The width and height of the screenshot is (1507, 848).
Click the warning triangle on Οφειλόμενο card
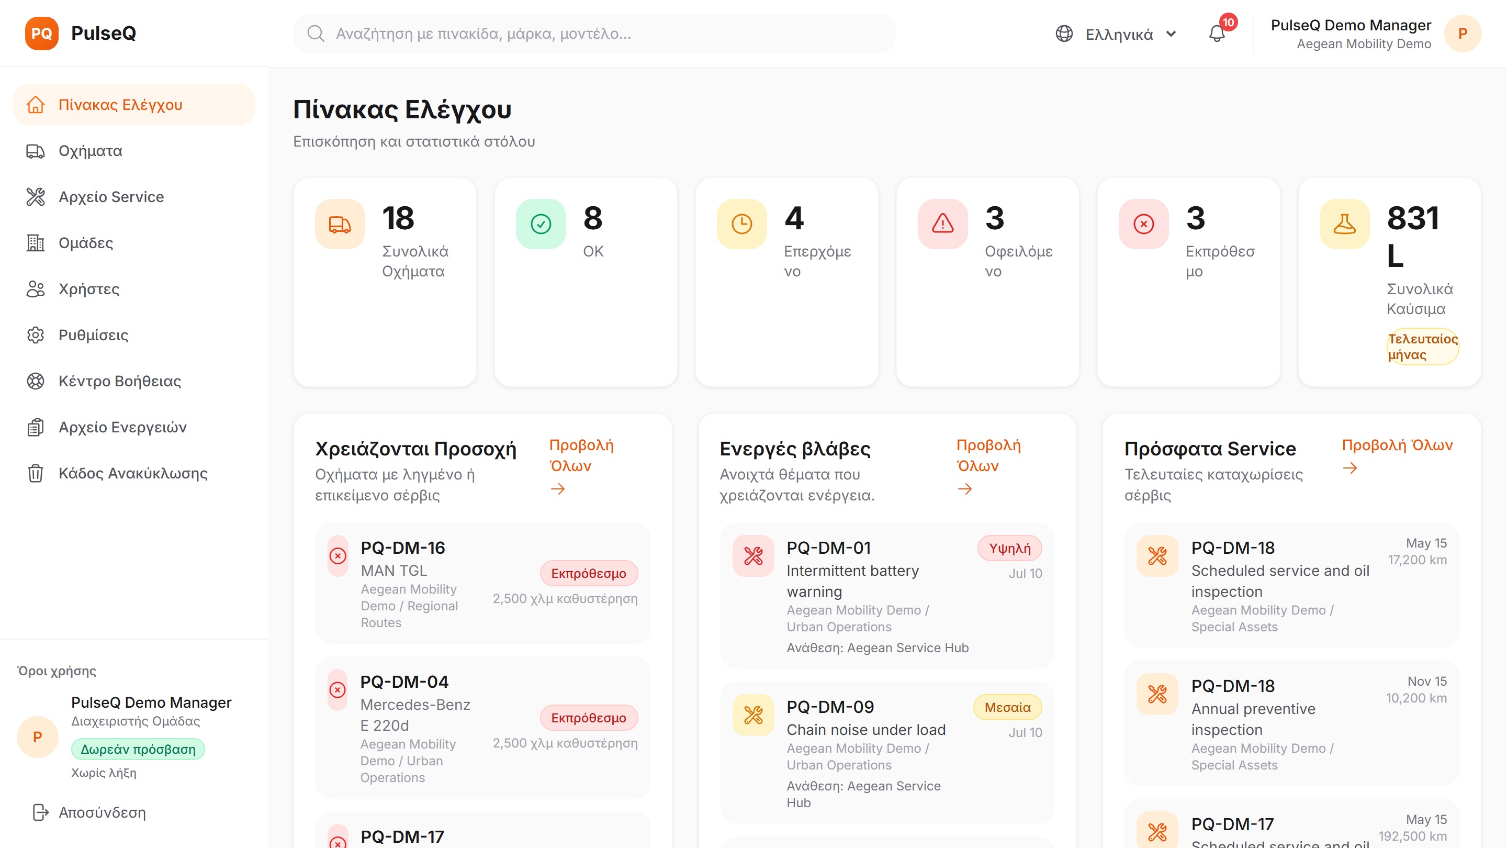tap(943, 224)
